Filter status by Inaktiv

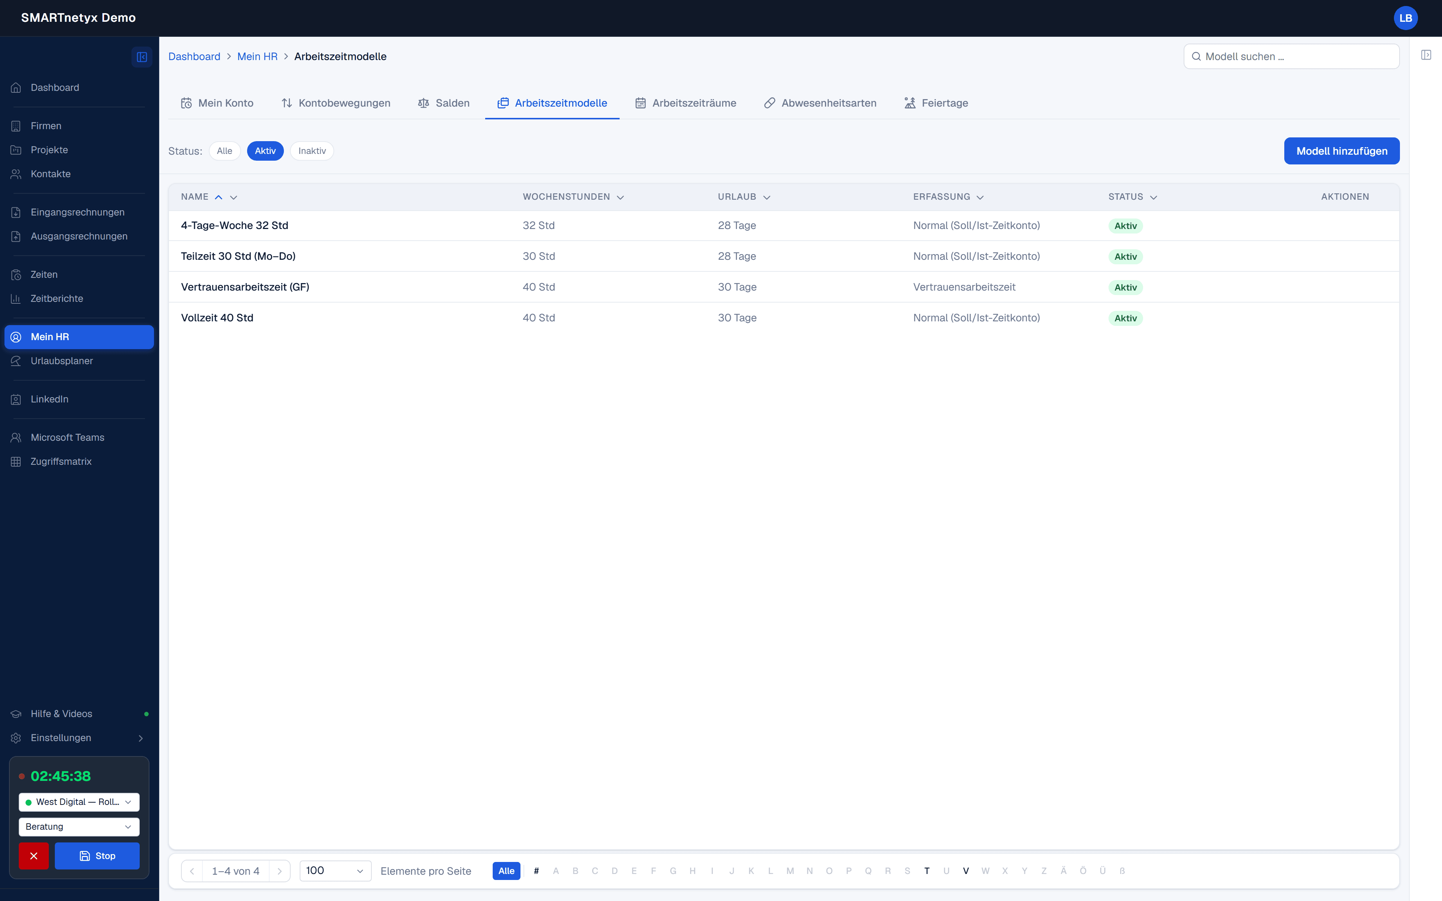pyautogui.click(x=312, y=151)
